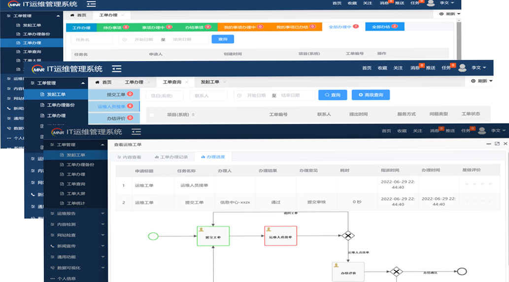
Task: Click 任务 badge in back window header
Action: tap(422, 1)
